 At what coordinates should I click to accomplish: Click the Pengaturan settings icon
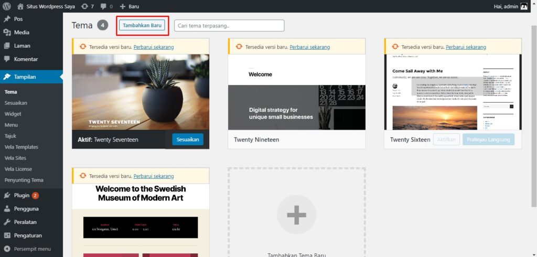tap(7, 235)
